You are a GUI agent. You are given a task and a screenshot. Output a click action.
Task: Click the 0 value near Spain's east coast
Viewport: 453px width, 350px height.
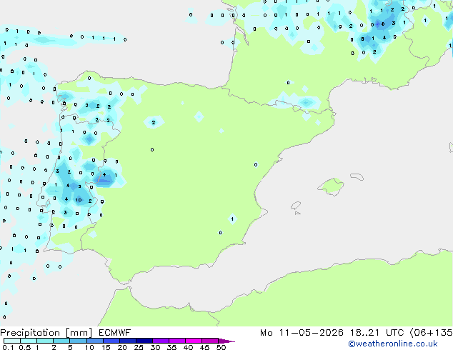(256, 164)
